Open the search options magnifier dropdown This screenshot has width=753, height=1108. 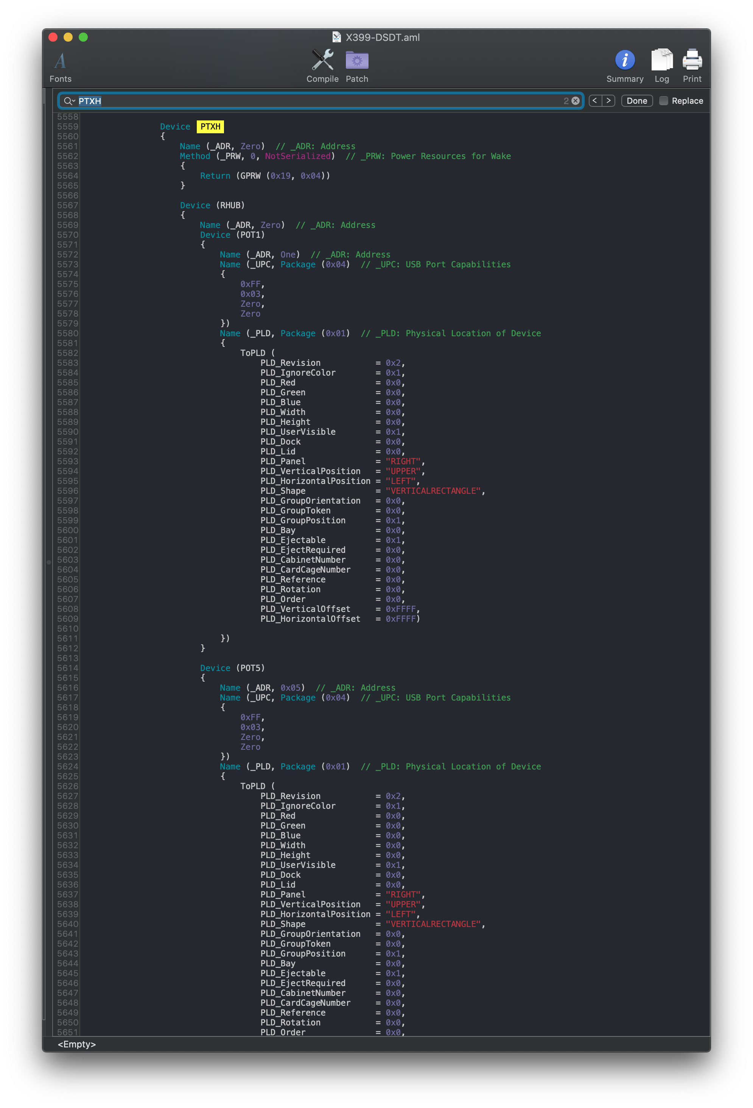(x=69, y=101)
